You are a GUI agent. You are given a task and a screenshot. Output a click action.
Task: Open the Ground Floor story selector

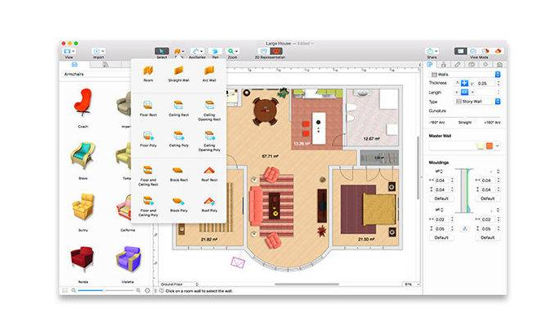[178, 284]
